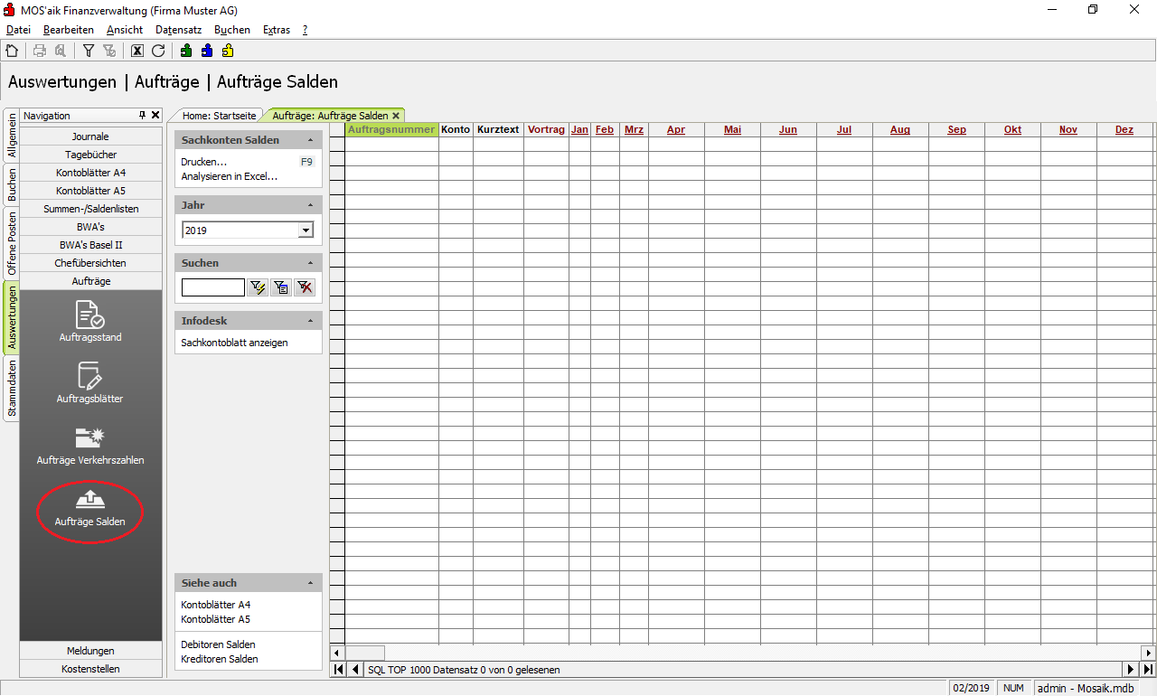Image resolution: width=1157 pixels, height=696 pixels.
Task: Click the refresh arrow toolbar icon
Action: click(158, 52)
